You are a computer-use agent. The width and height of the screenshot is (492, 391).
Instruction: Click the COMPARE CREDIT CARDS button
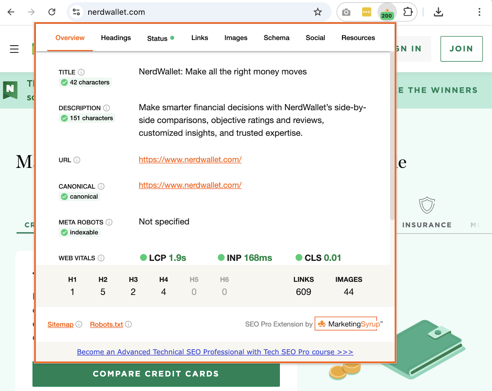[x=156, y=374]
